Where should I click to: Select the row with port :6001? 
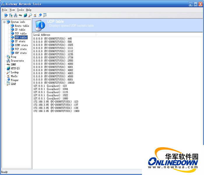click(53, 80)
